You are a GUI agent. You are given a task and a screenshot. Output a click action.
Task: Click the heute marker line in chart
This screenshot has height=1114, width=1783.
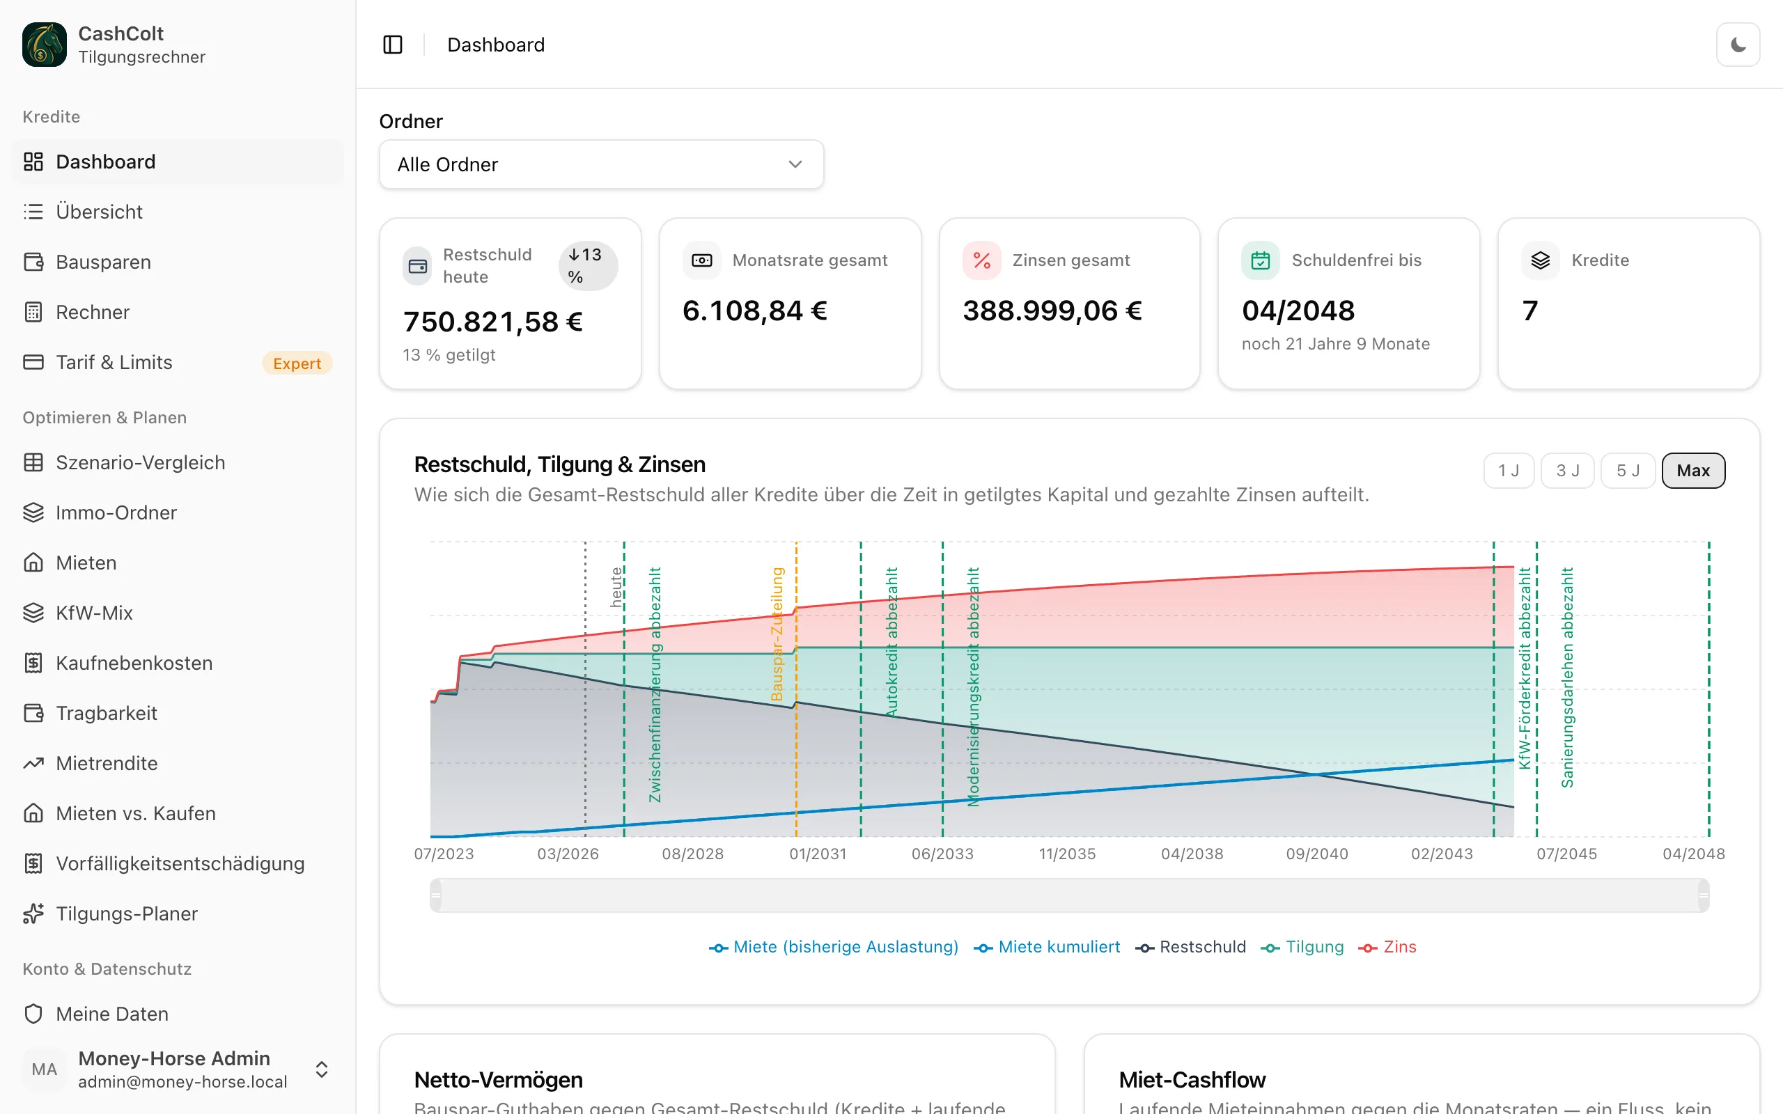point(586,689)
